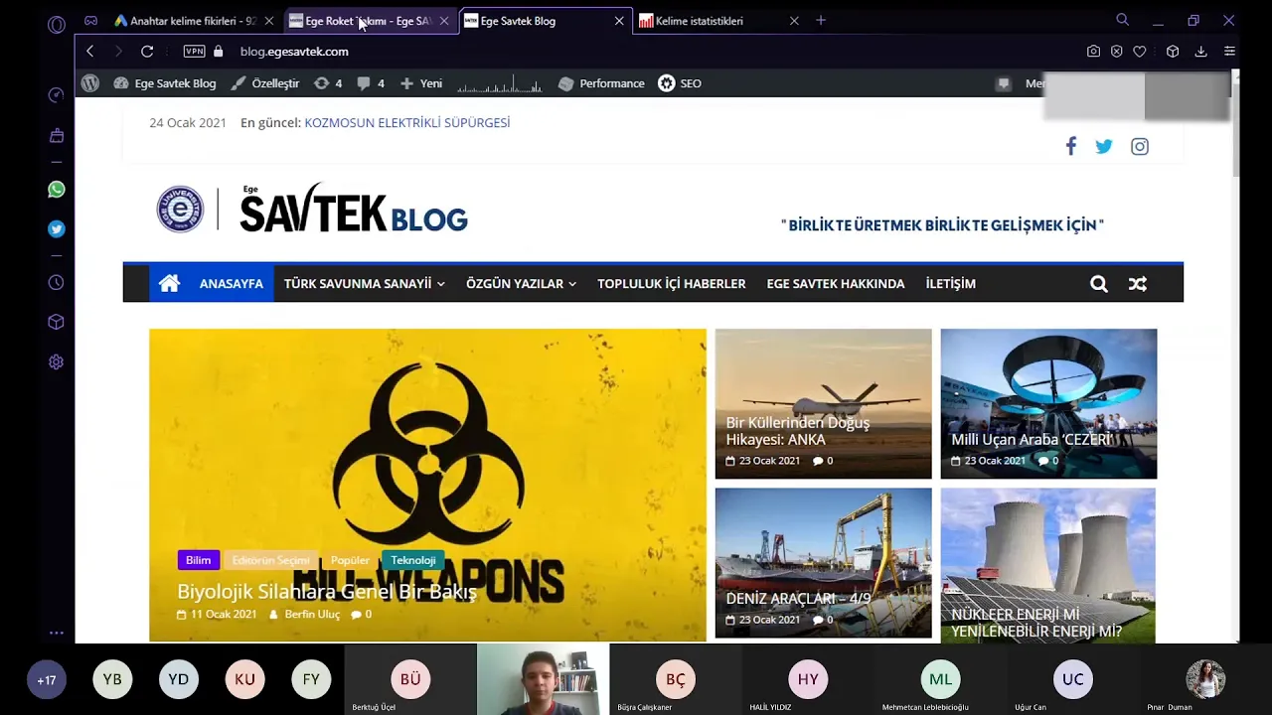Open comments bubble showing 4

click(371, 83)
